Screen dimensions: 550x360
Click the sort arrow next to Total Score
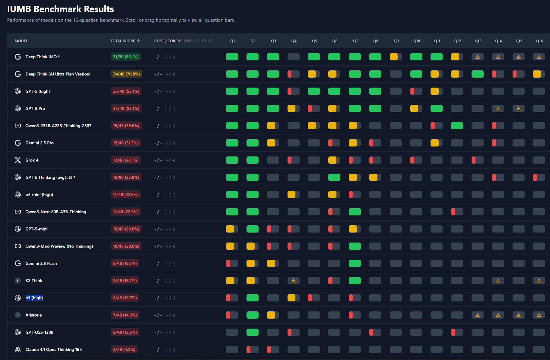[x=139, y=41]
